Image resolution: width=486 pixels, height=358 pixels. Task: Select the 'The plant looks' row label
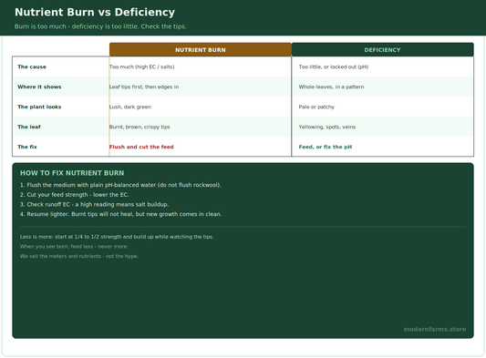point(39,107)
